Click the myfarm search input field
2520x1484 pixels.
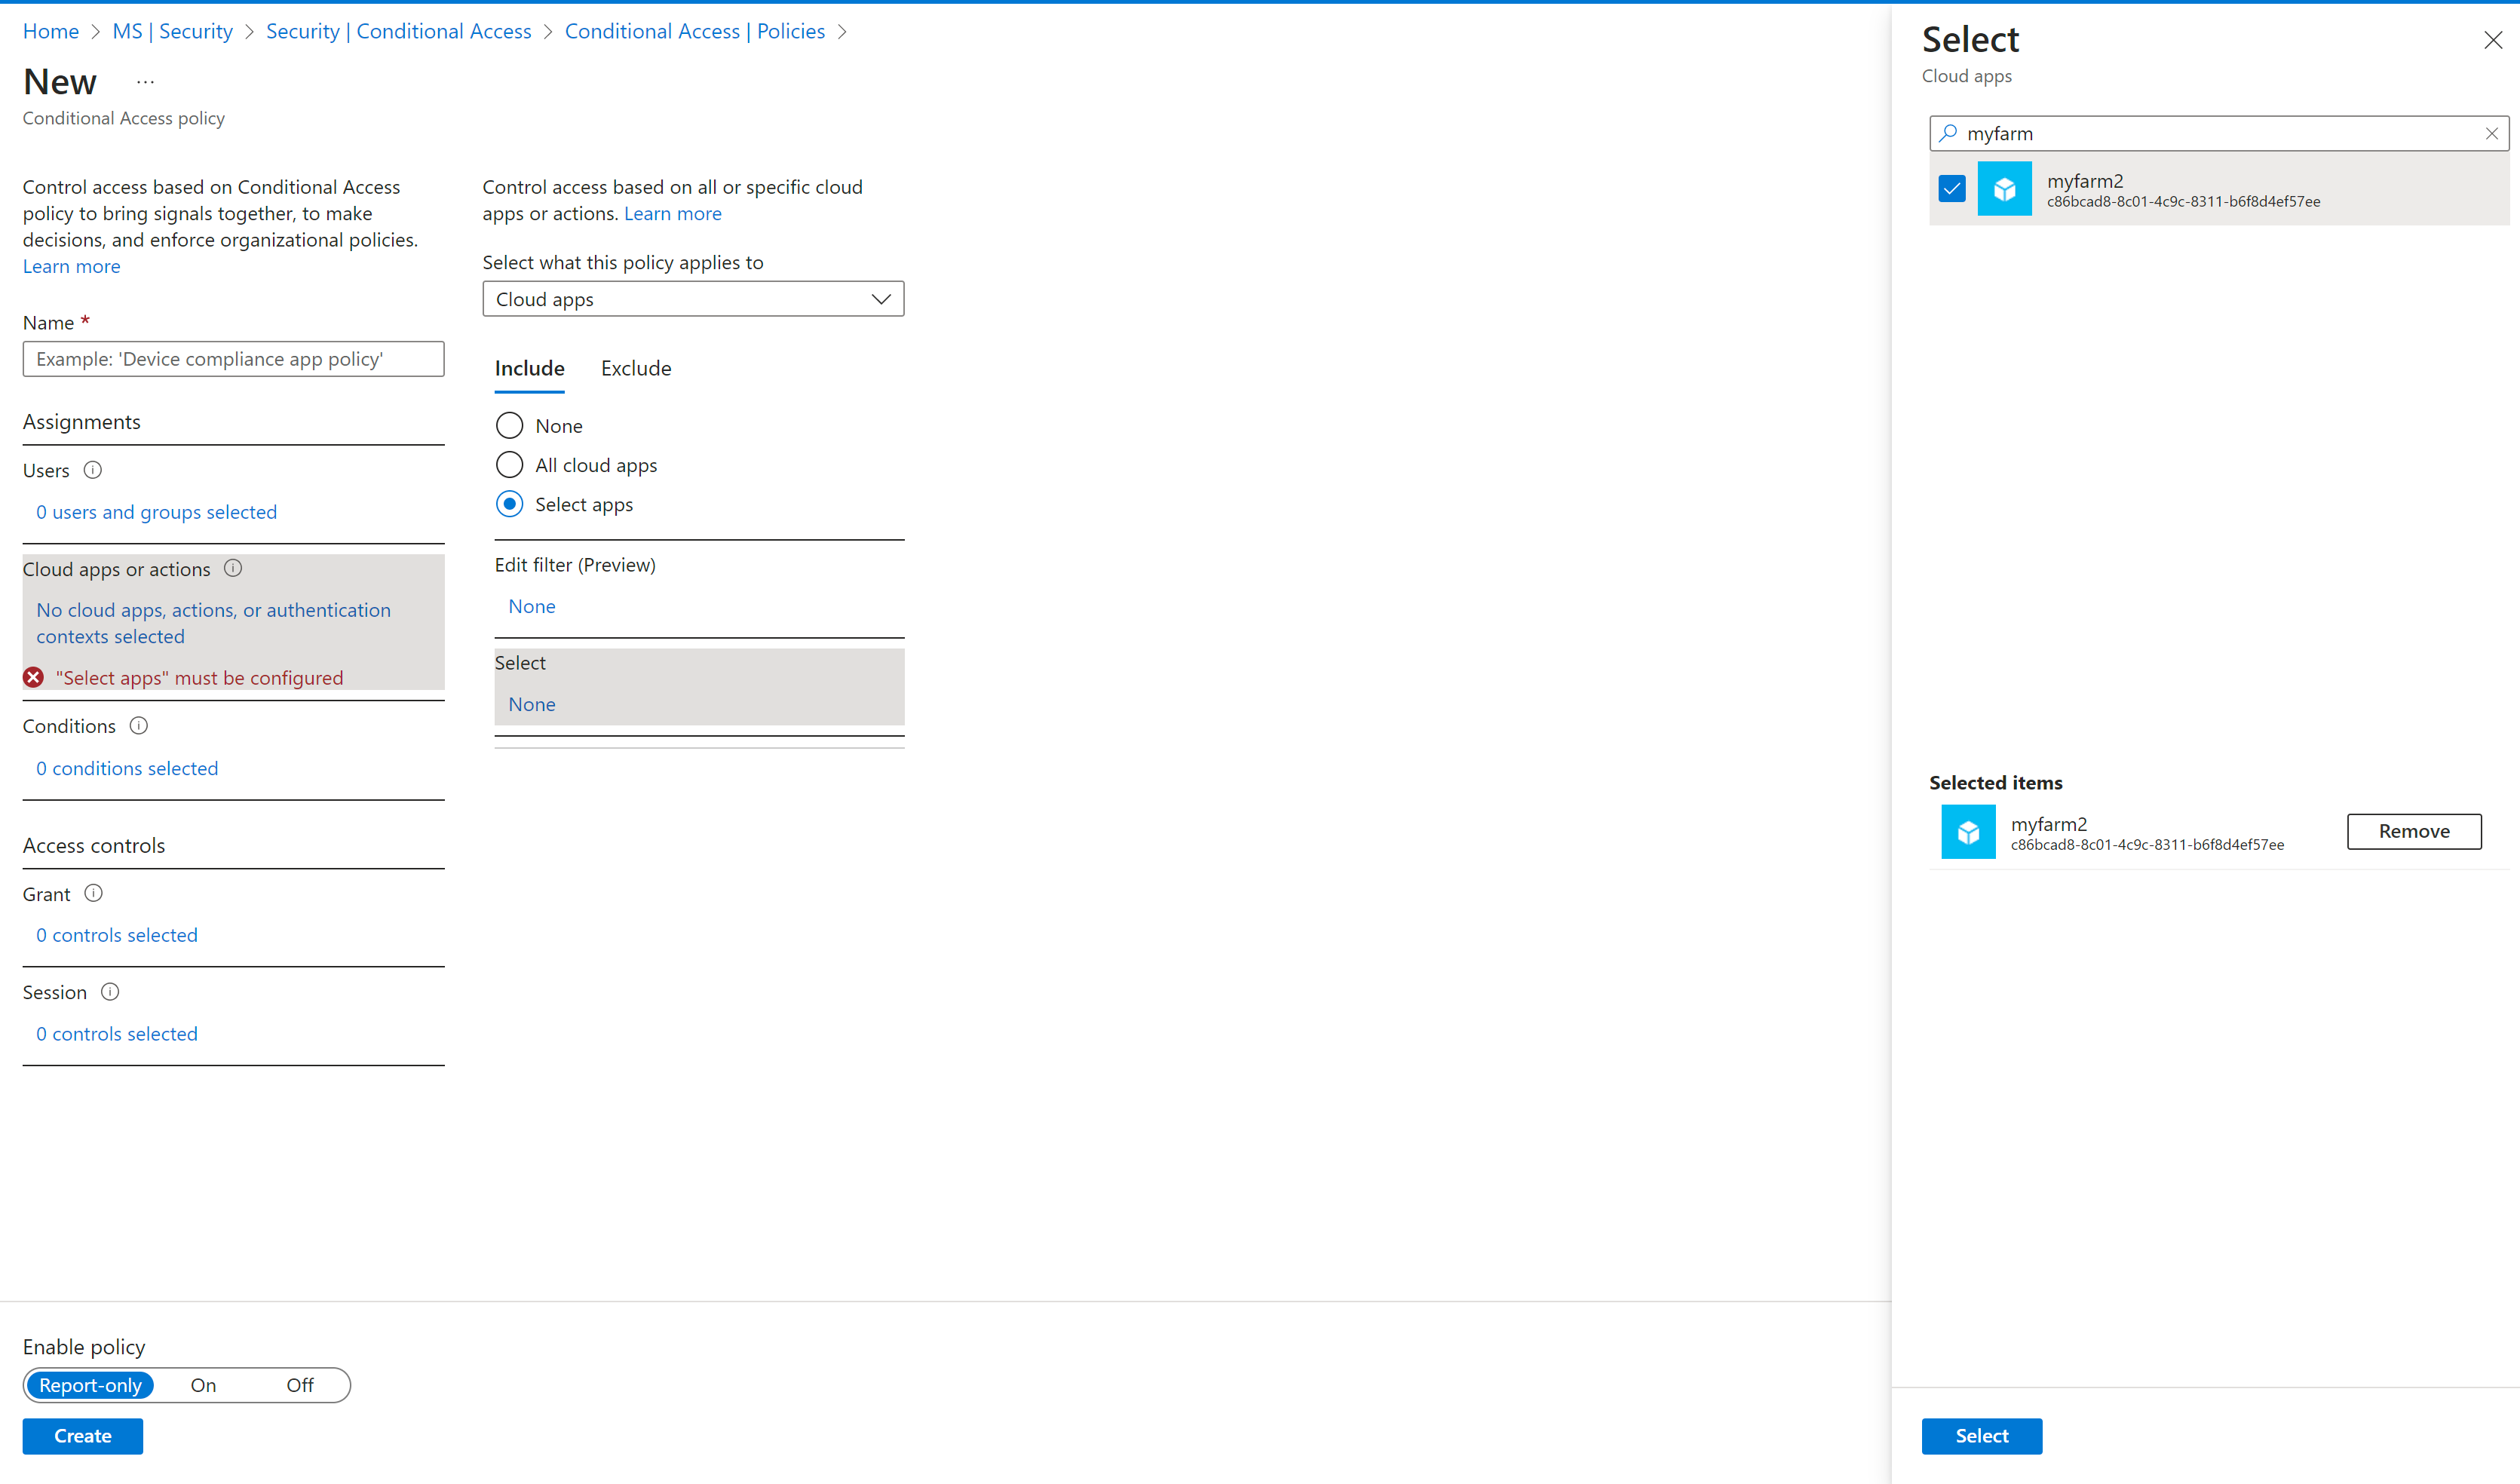[x=2218, y=133]
